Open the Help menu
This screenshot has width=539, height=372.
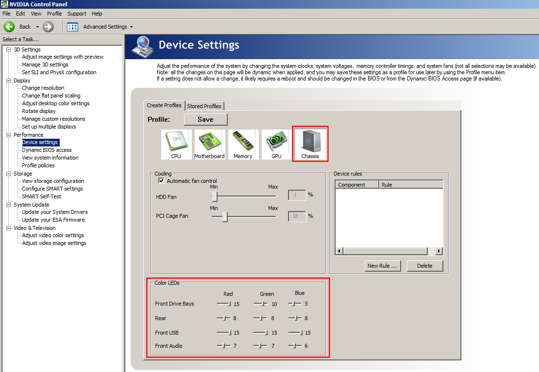pos(97,14)
